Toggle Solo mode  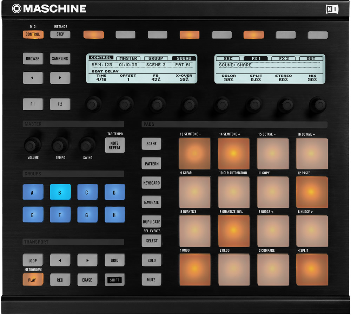(151, 260)
